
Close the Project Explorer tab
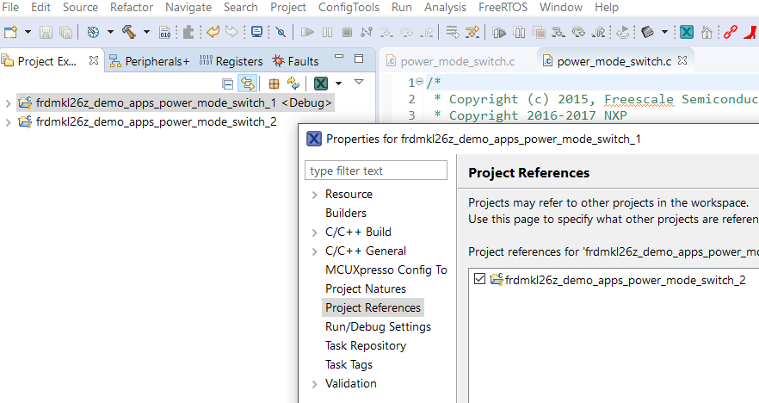tap(94, 60)
